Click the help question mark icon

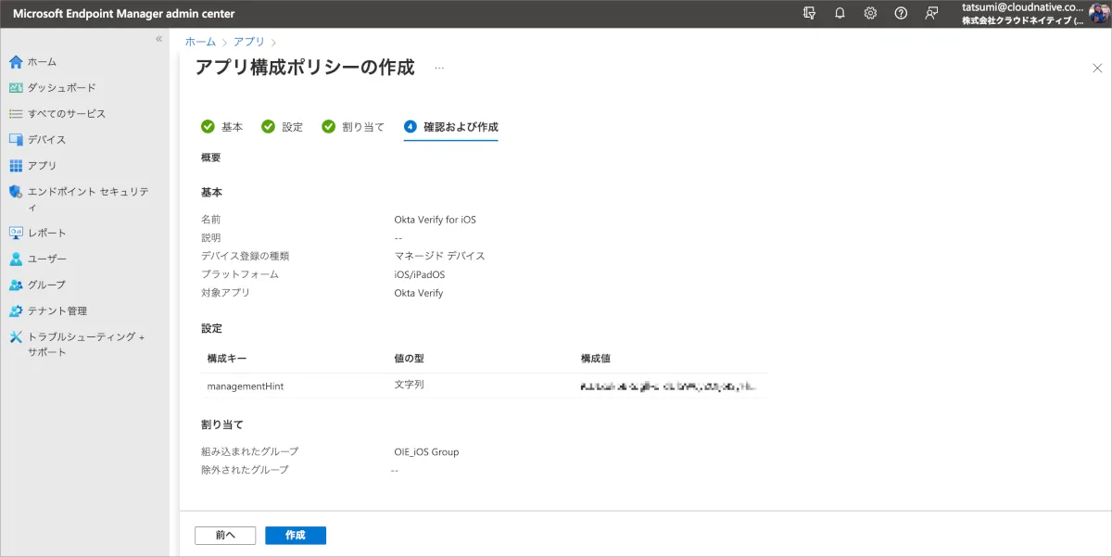click(x=901, y=13)
